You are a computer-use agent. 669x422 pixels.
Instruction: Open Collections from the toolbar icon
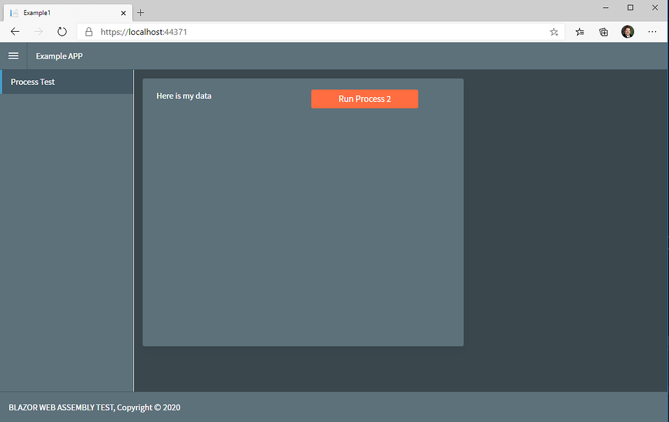click(x=603, y=31)
